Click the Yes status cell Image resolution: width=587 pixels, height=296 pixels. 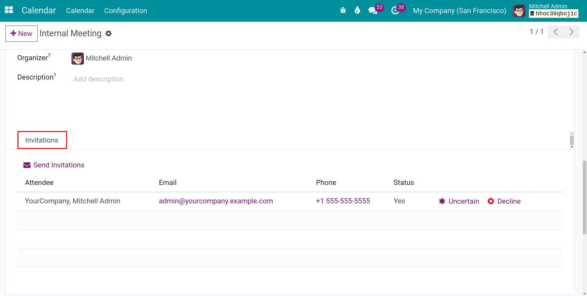(399, 201)
